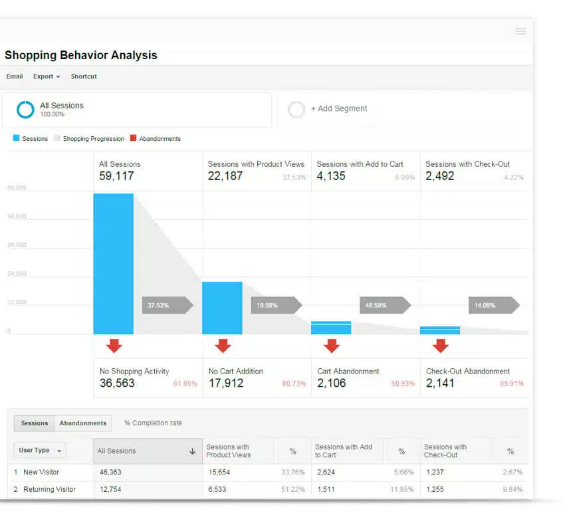Click the red Abandonments legend swatch
Screen dimensions: 571x513
click(134, 138)
